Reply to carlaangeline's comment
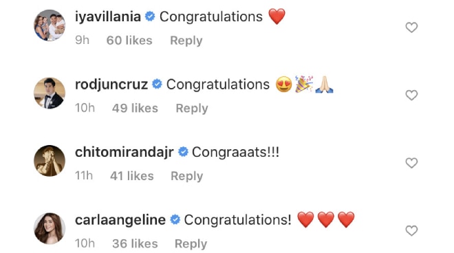Screen dimensions: 454x253 (191, 244)
